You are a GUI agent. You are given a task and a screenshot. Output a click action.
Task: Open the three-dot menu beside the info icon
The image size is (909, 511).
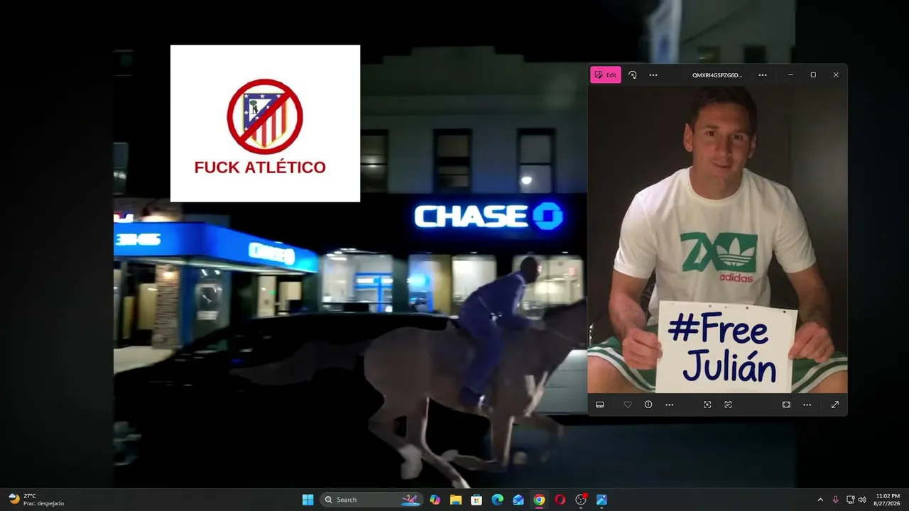[x=670, y=405]
